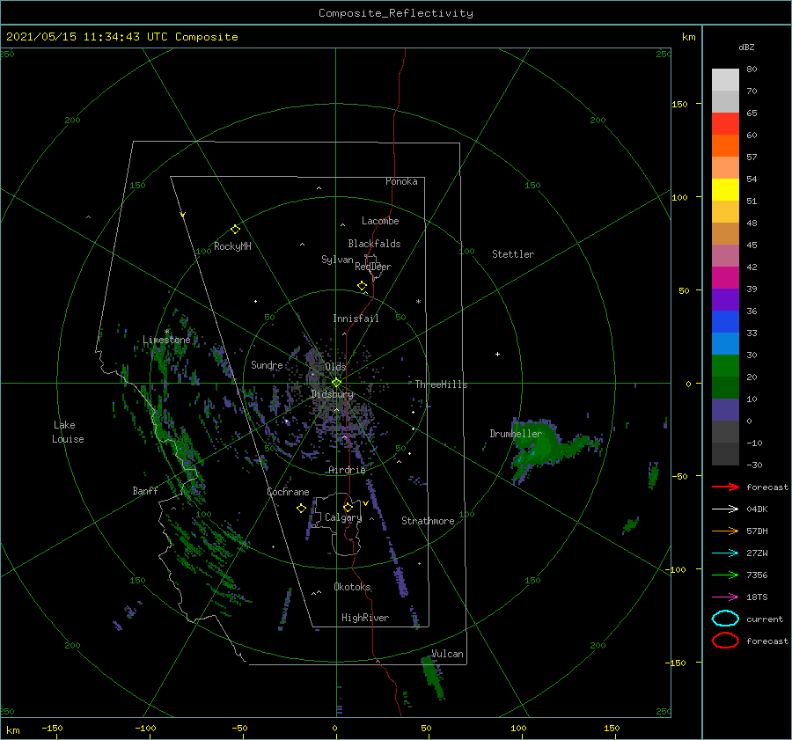Click the magenta 18TS arrow icon
Image resolution: width=792 pixels, height=740 pixels.
725,597
